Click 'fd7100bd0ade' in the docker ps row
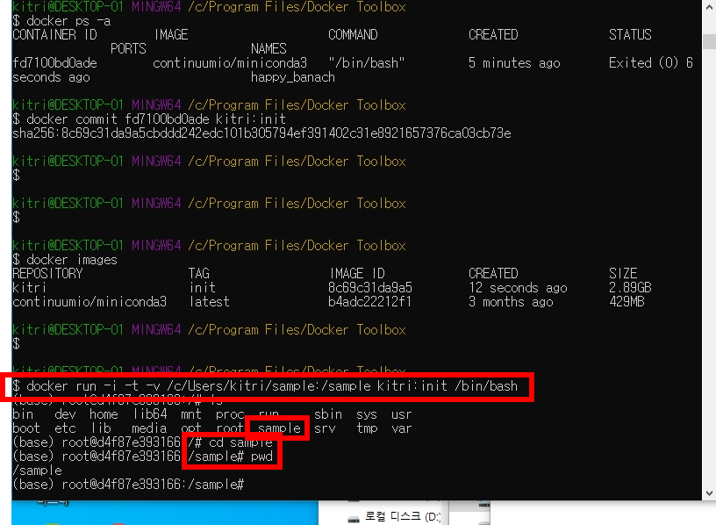 pyautogui.click(x=54, y=63)
